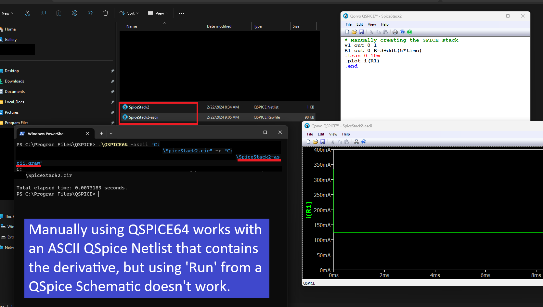Click Print icon in SpiceStack2 window

(395, 32)
